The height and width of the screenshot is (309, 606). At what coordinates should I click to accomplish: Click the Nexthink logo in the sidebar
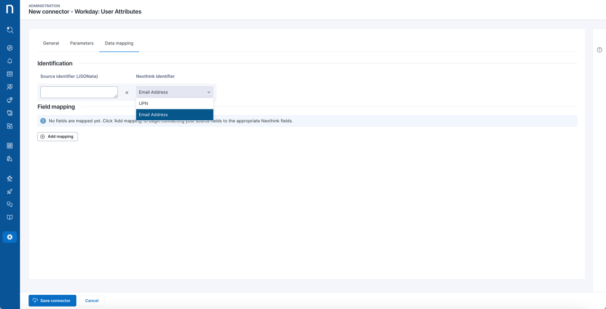[9, 9]
